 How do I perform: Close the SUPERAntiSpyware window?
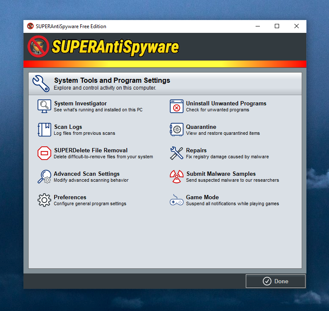click(x=297, y=26)
